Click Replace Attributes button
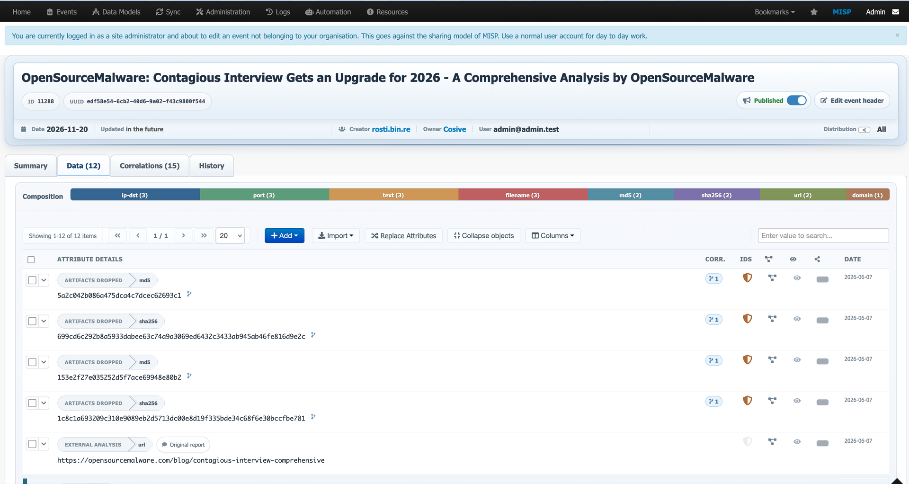Screen dimensions: 909x484 pos(404,235)
